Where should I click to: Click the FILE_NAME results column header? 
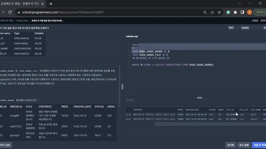pos(256,110)
